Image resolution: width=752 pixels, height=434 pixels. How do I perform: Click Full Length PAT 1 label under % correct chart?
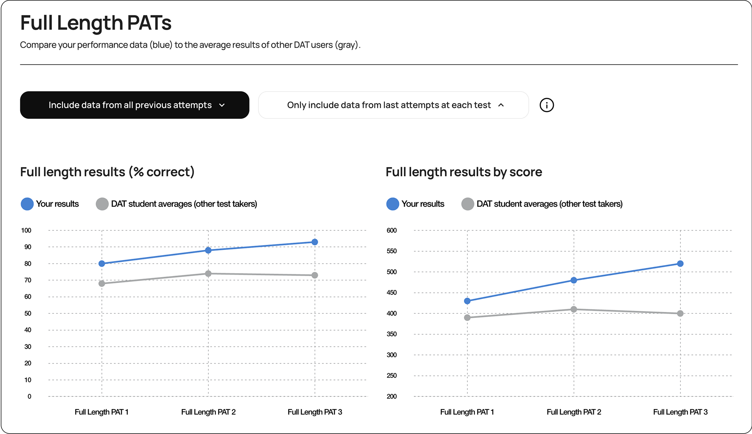tap(102, 412)
